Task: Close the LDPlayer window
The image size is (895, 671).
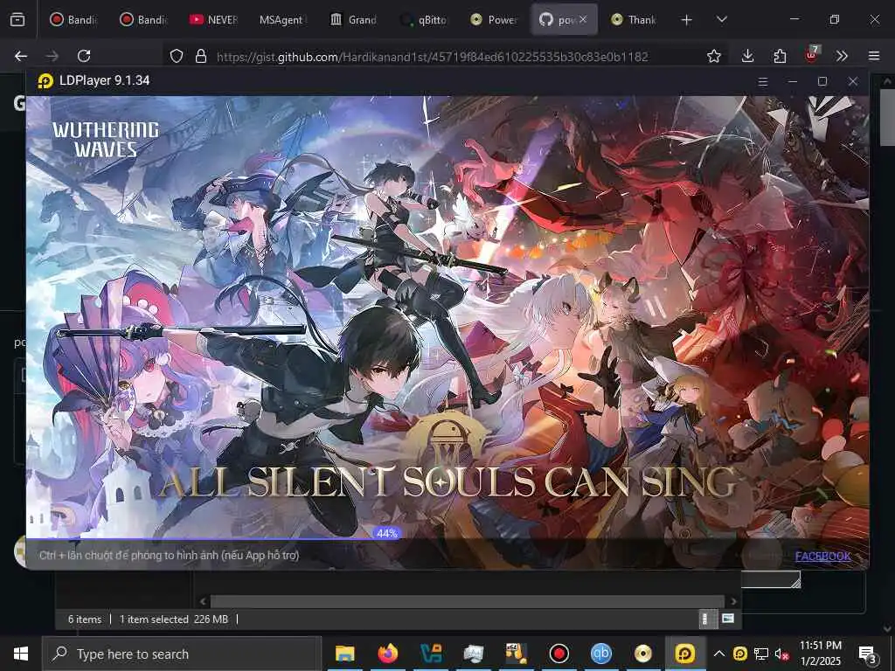Action: click(x=853, y=81)
